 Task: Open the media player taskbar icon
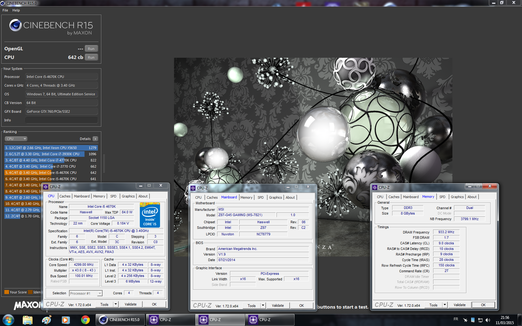pyautogui.click(x=66, y=320)
